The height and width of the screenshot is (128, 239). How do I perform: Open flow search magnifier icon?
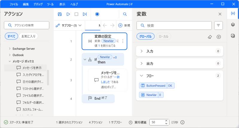click(125, 14)
